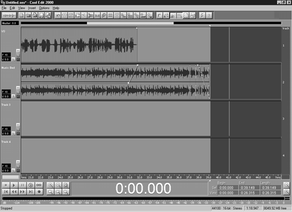Stop playback with the Stop button

6,185
